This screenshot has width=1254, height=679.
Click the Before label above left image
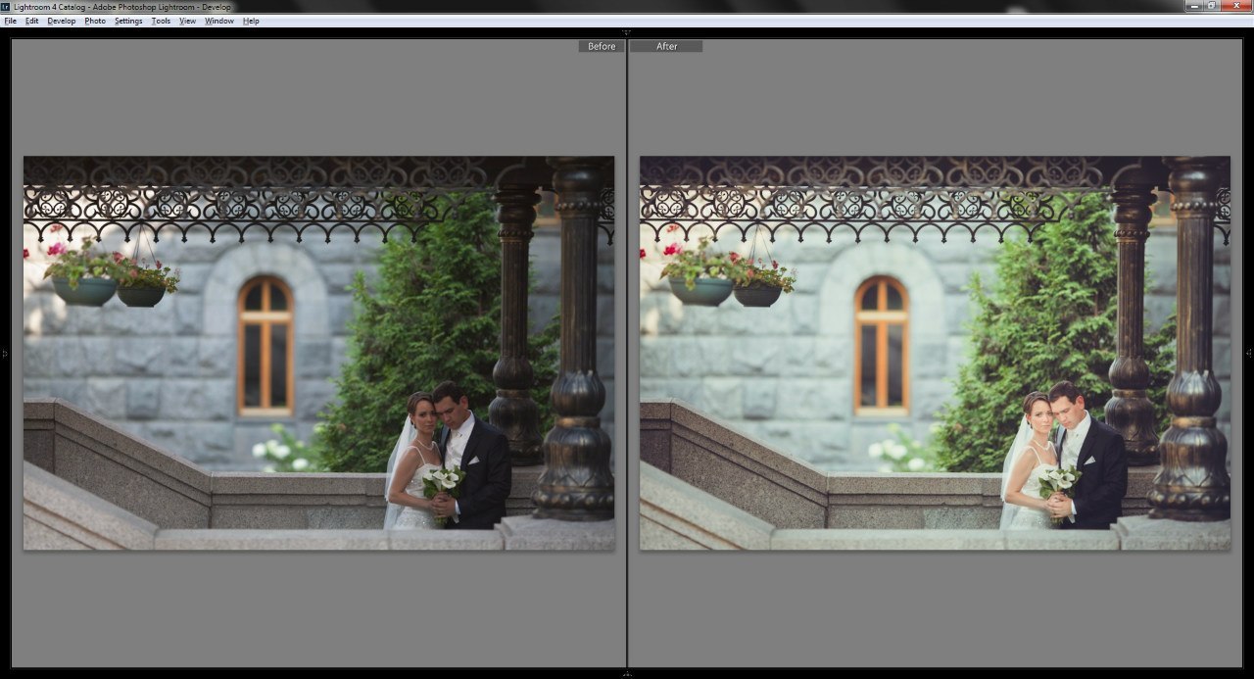point(602,46)
